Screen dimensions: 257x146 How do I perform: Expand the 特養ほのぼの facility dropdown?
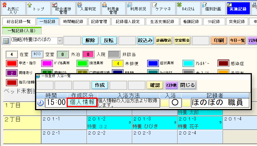[x=60, y=41]
